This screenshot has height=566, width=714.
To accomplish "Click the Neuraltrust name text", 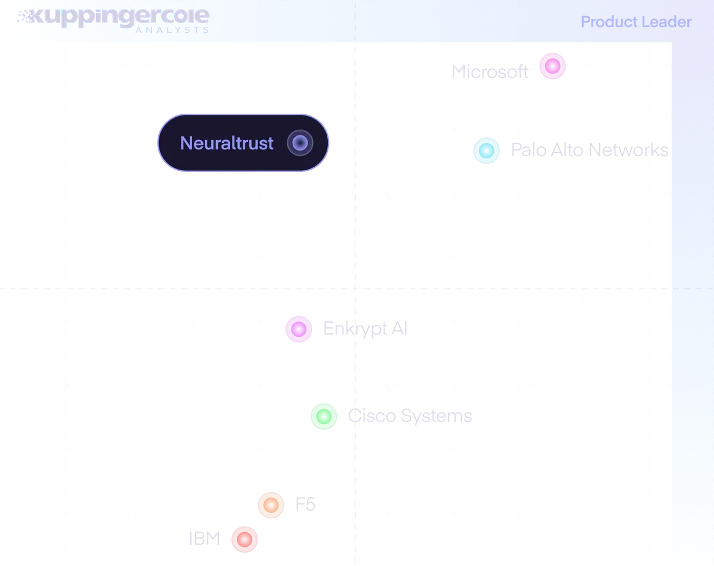I will point(227,143).
